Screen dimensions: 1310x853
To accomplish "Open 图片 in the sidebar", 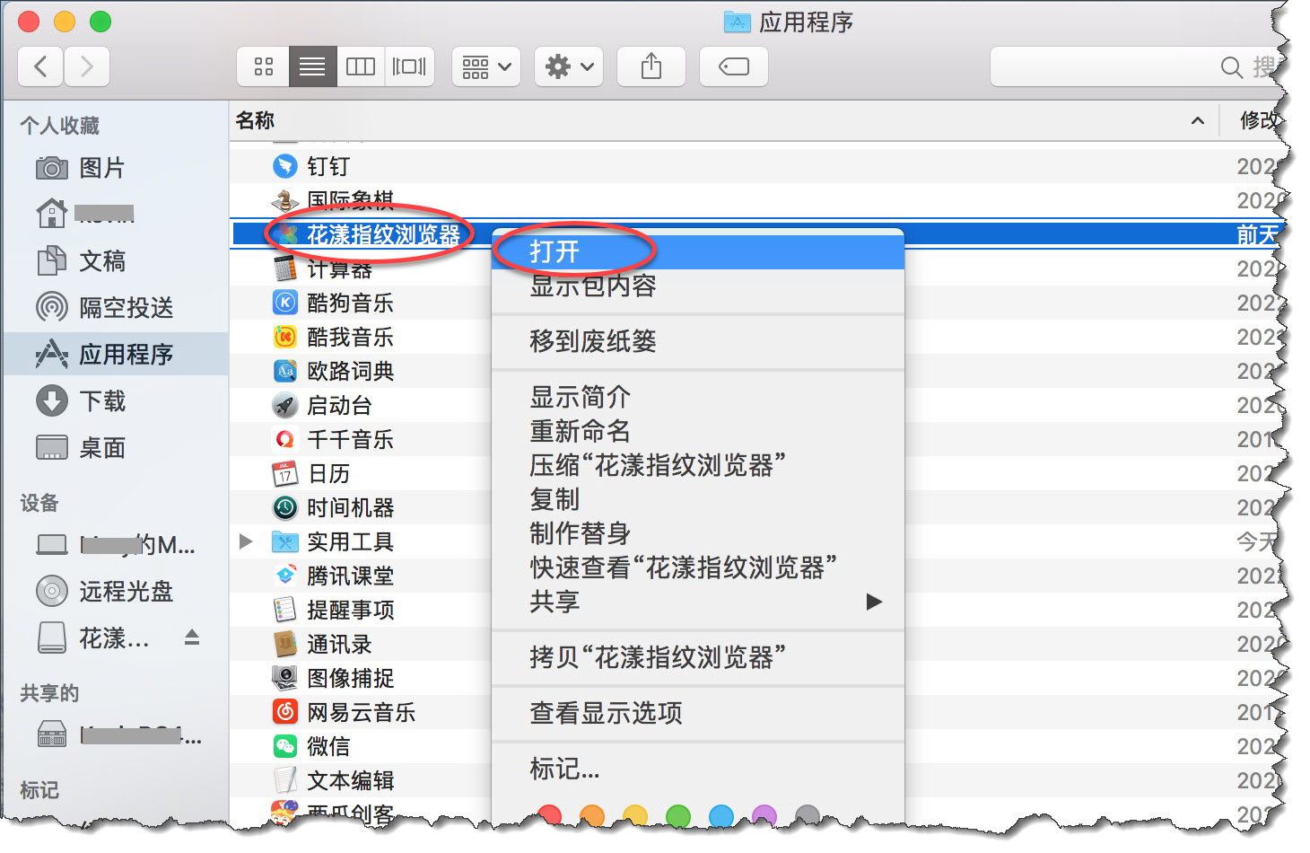I will coord(101,168).
